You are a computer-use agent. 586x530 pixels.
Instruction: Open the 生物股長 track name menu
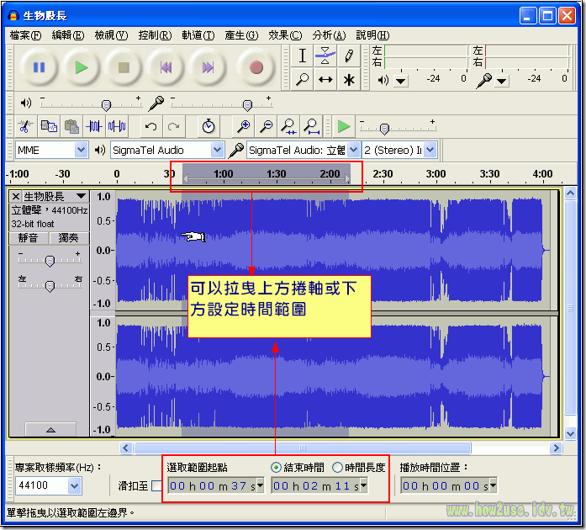81,197
